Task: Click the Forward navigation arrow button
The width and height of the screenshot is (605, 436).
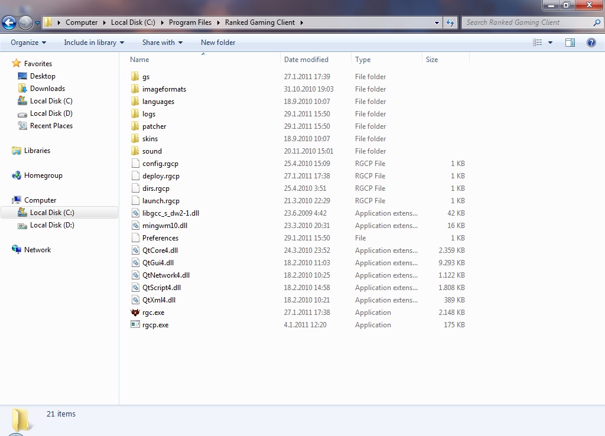Action: (26, 23)
